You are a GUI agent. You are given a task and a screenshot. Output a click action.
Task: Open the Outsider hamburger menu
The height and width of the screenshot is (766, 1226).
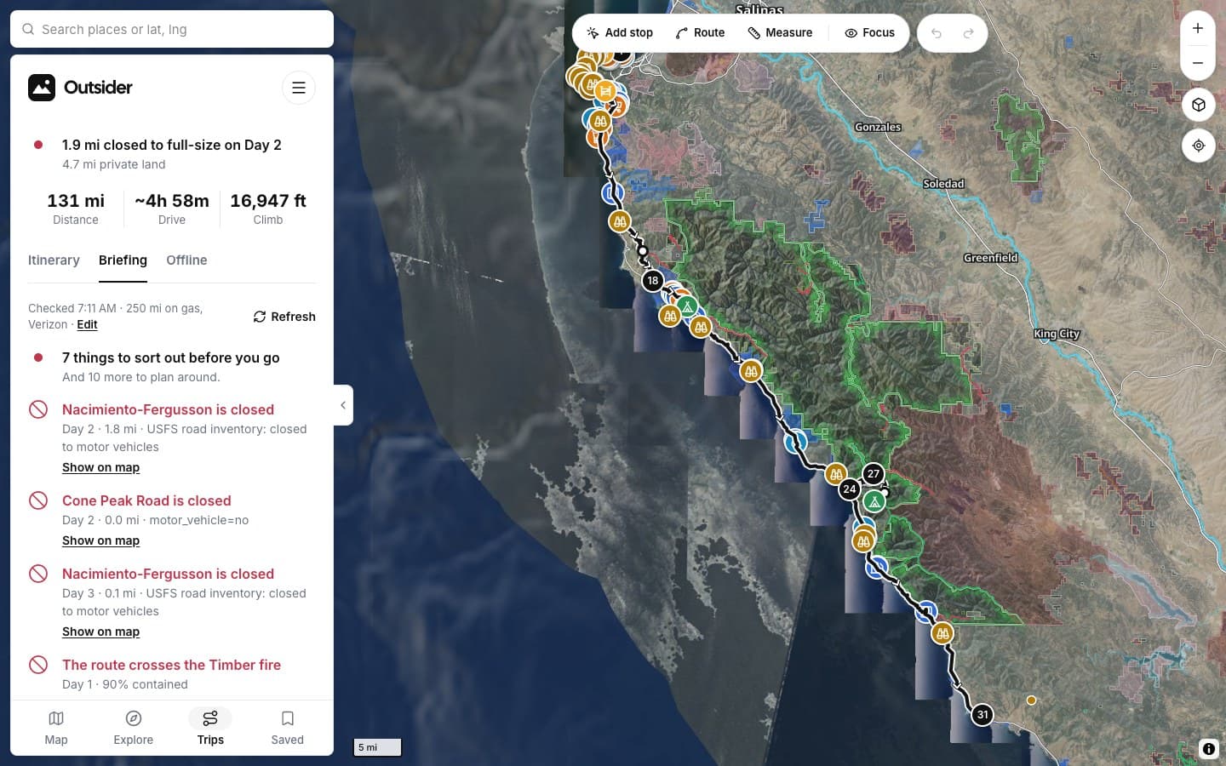pos(299,88)
